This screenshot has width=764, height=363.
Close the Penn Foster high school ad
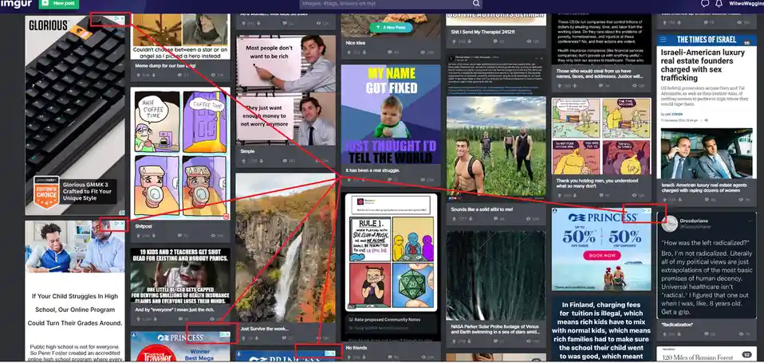point(122,224)
